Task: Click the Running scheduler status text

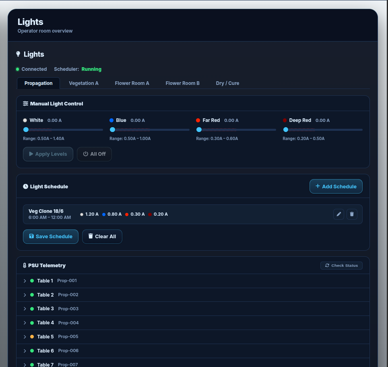Action: [x=91, y=69]
